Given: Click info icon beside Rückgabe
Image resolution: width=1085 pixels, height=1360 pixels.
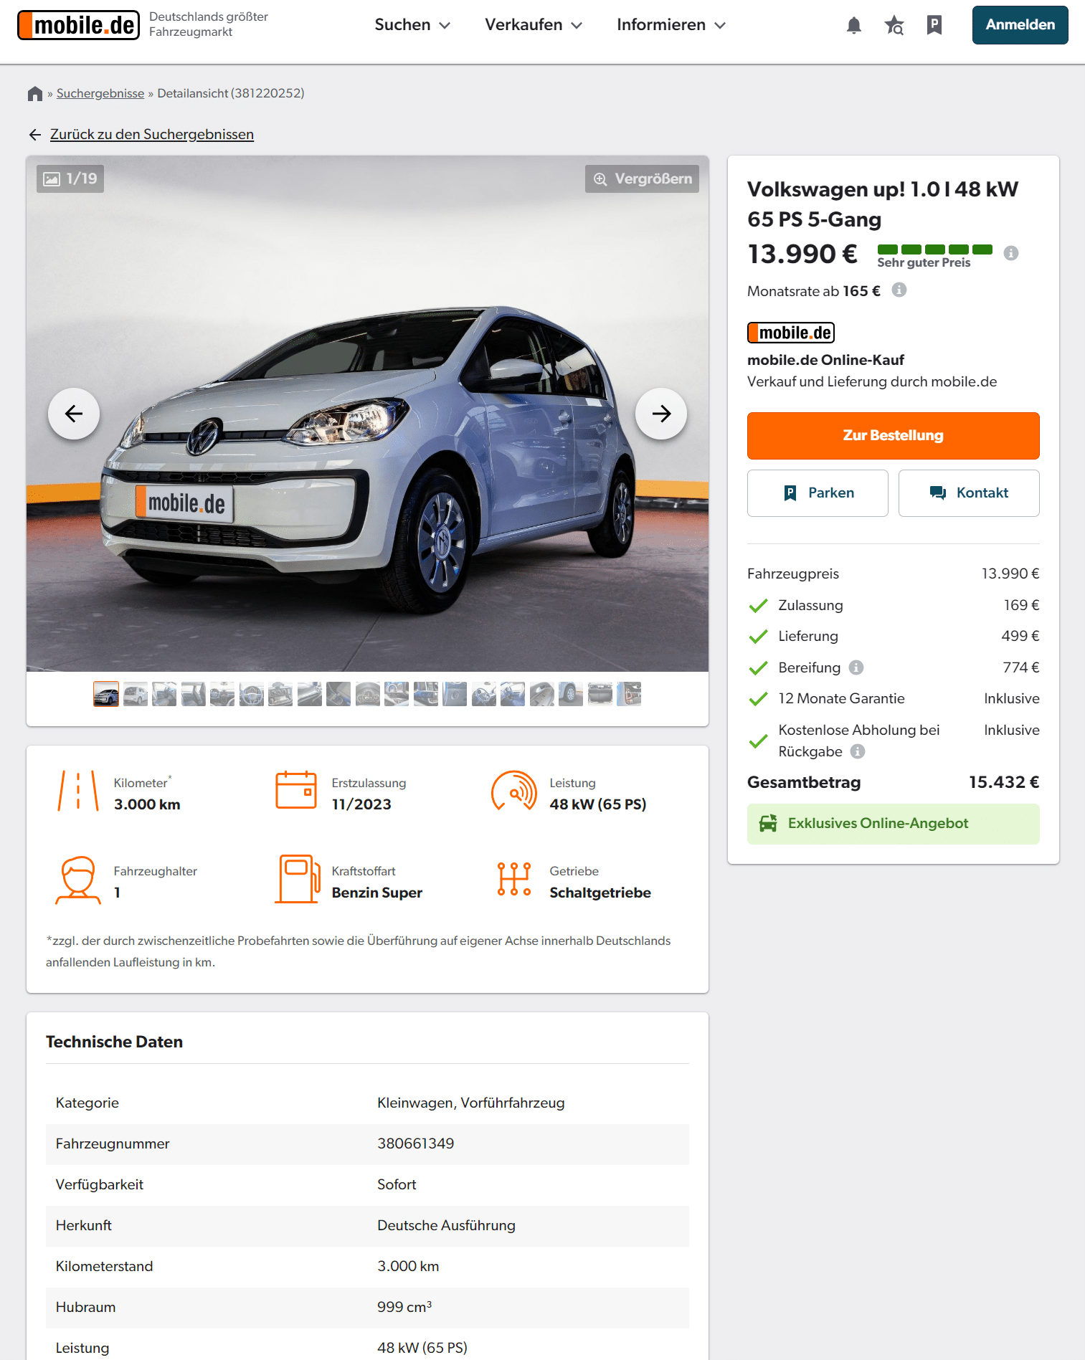Looking at the screenshot, I should point(858,751).
